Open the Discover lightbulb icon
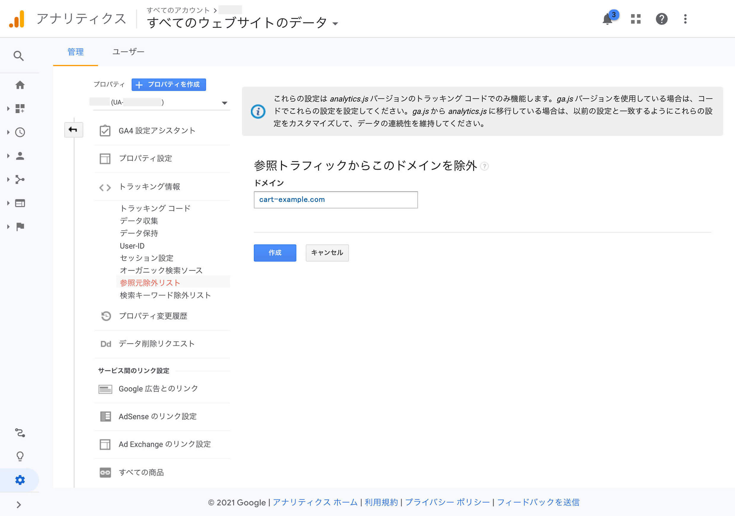 pyautogui.click(x=20, y=456)
